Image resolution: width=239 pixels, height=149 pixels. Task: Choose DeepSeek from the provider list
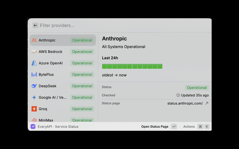coord(63,86)
